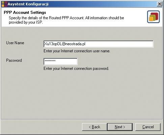Focus the Password input field

(60, 61)
